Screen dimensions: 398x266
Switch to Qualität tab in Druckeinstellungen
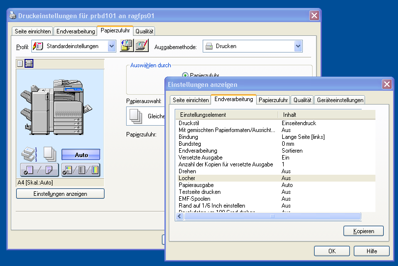(144, 31)
